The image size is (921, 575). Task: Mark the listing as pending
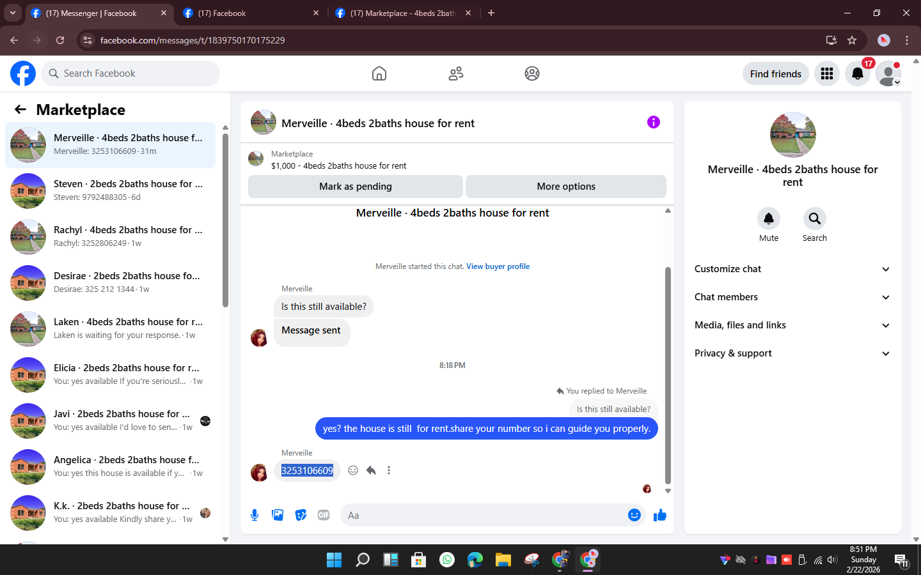tap(356, 187)
